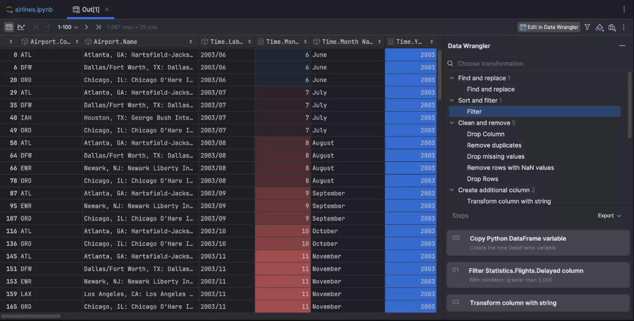This screenshot has width=634, height=321.
Task: Sort by Airport.Name column arrows
Action: (191, 42)
